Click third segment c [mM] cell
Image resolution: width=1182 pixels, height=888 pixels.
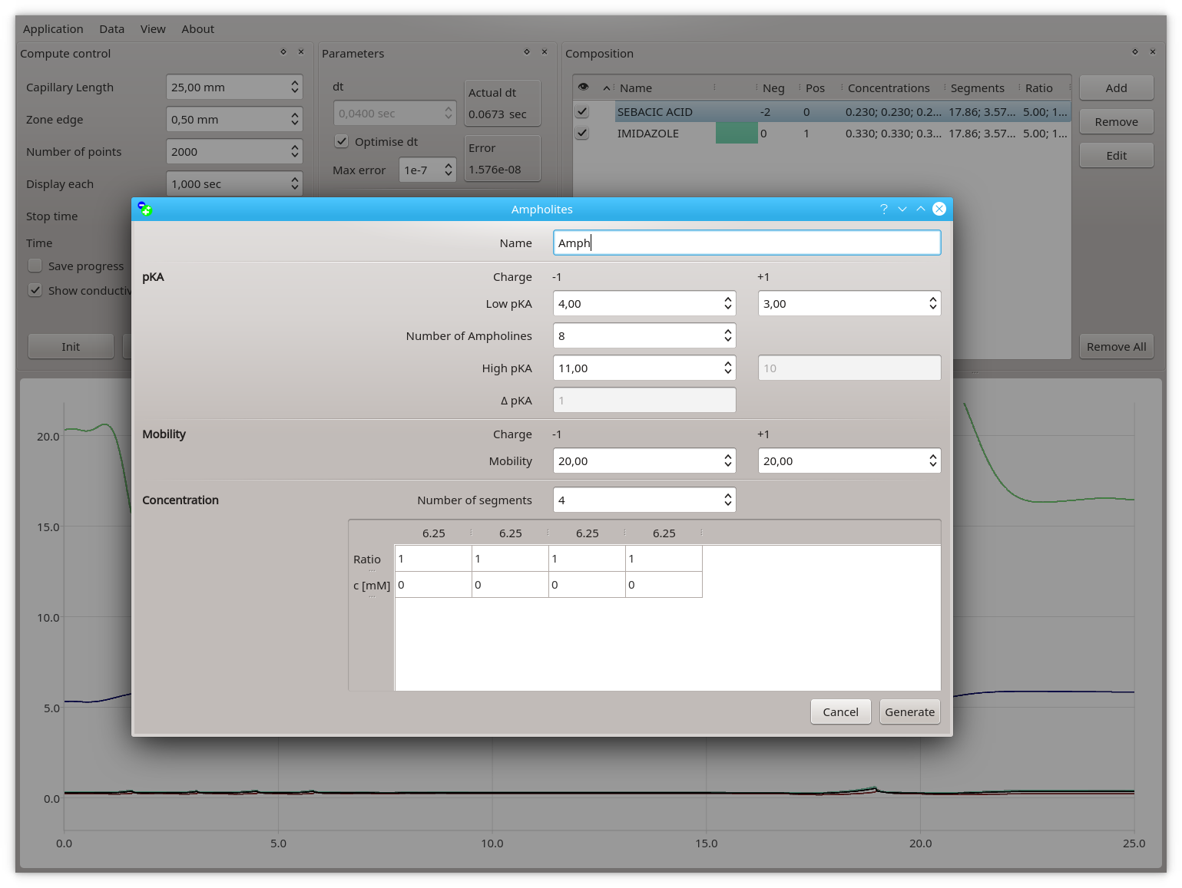587,585
